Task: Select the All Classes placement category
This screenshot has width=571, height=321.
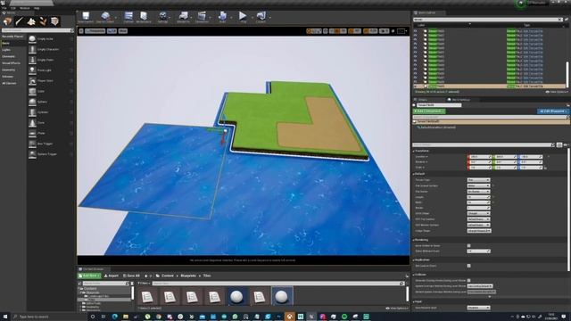Action: (x=9, y=83)
